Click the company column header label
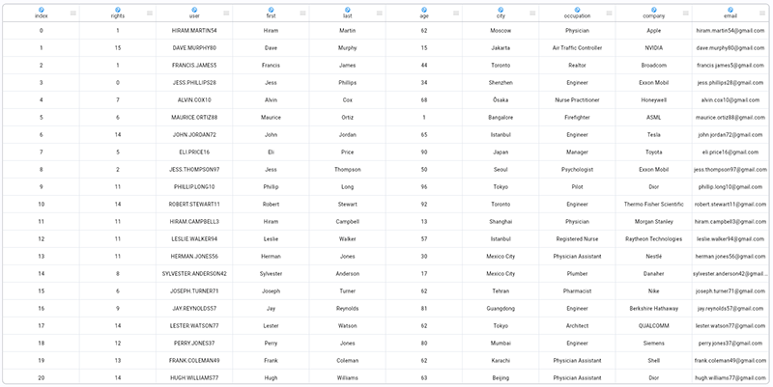Viewport: 773px width, 387px height. click(x=653, y=17)
